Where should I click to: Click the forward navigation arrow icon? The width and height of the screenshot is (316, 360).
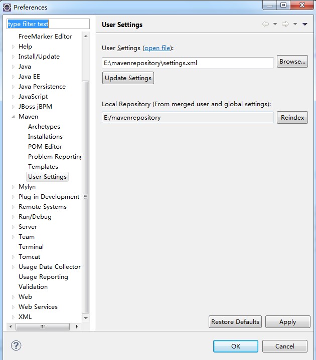[x=285, y=24]
